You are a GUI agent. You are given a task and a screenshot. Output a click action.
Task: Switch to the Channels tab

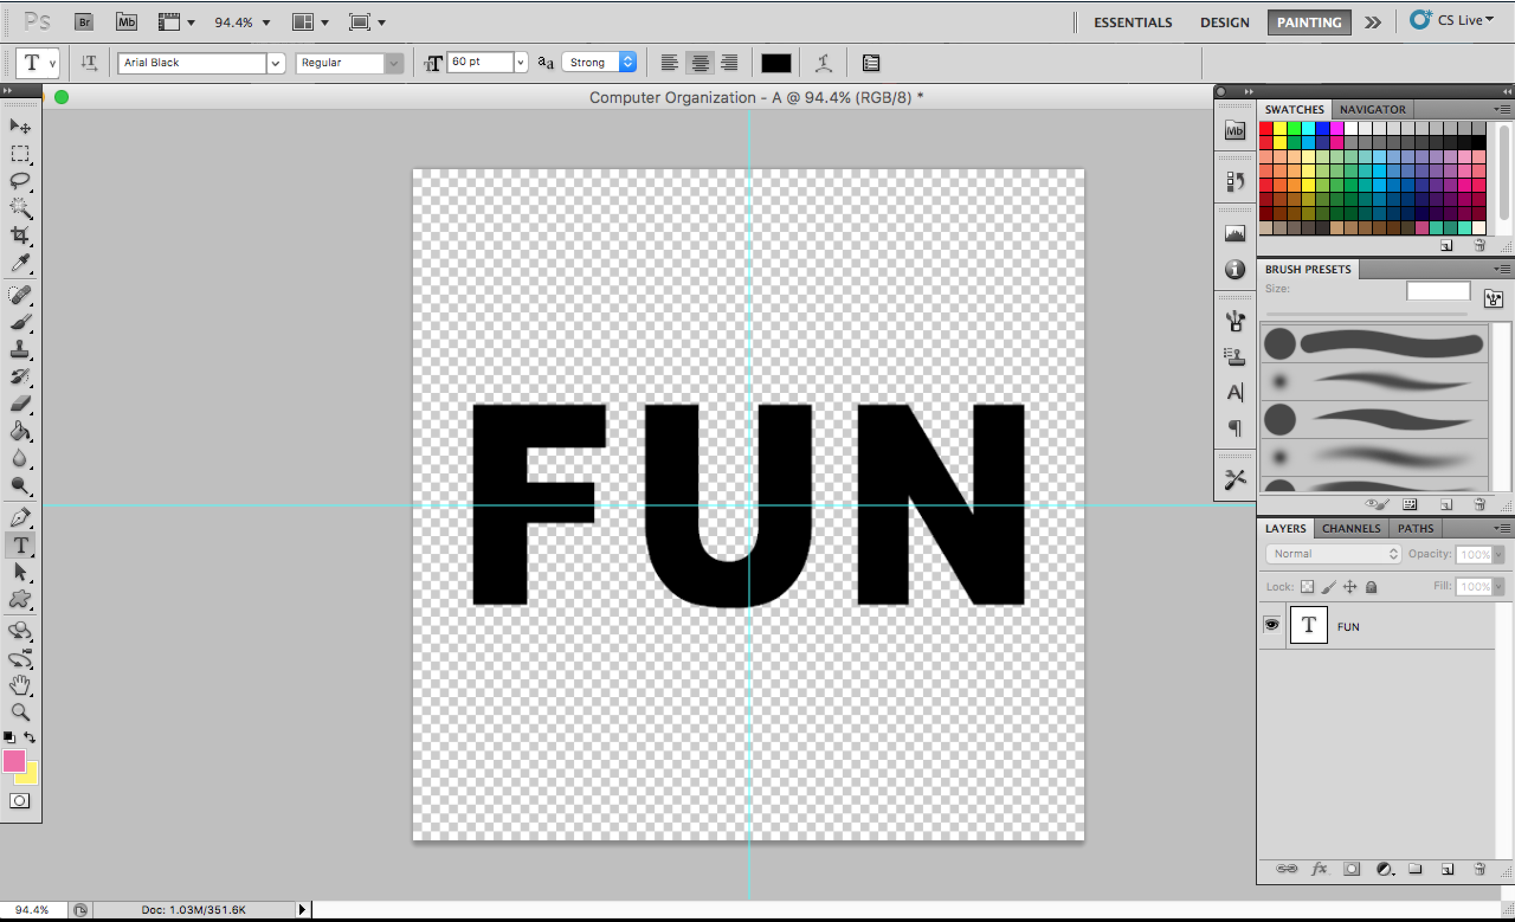tap(1351, 528)
